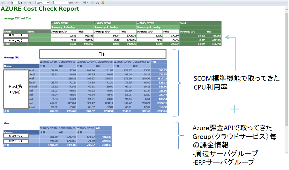Select the Cost row total 4883.29

click(106, 137)
